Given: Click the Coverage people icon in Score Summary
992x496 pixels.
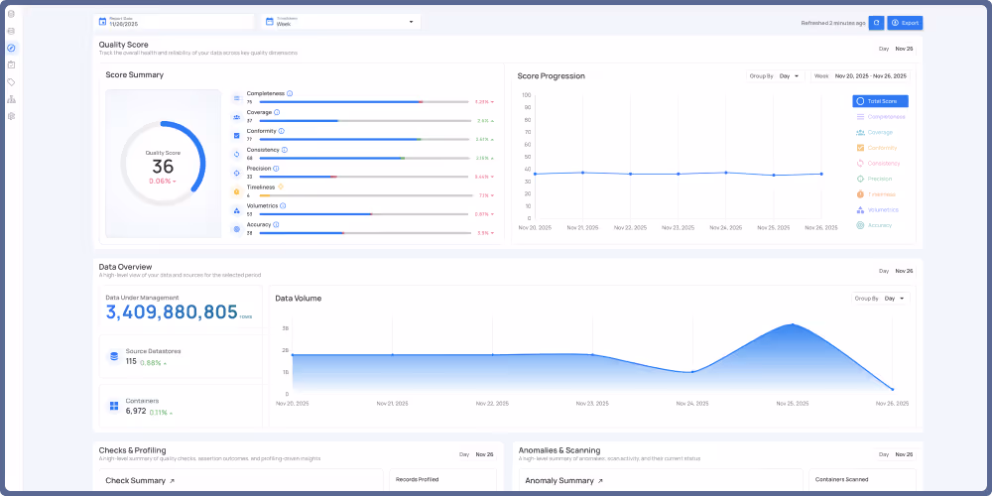Looking at the screenshot, I should (x=237, y=117).
